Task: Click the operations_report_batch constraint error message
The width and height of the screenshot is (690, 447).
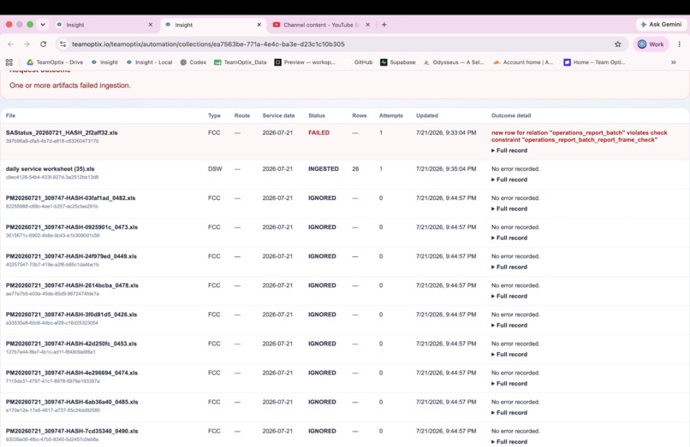Action: (x=579, y=136)
